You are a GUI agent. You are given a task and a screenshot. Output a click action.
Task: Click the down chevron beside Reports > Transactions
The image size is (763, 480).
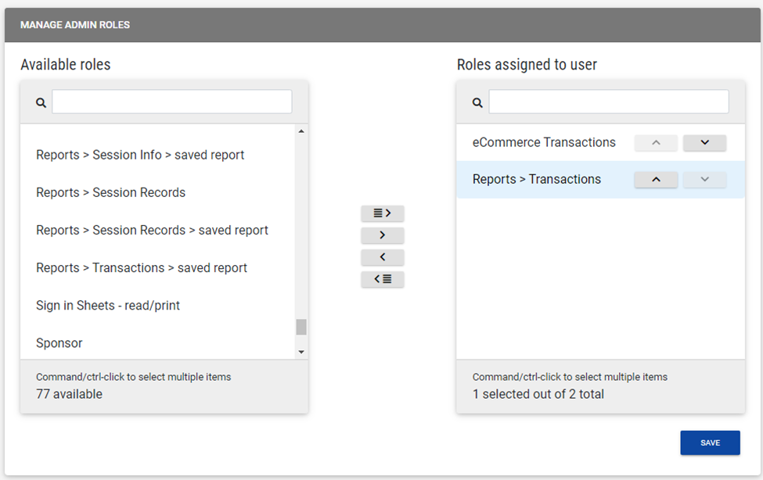click(x=704, y=180)
